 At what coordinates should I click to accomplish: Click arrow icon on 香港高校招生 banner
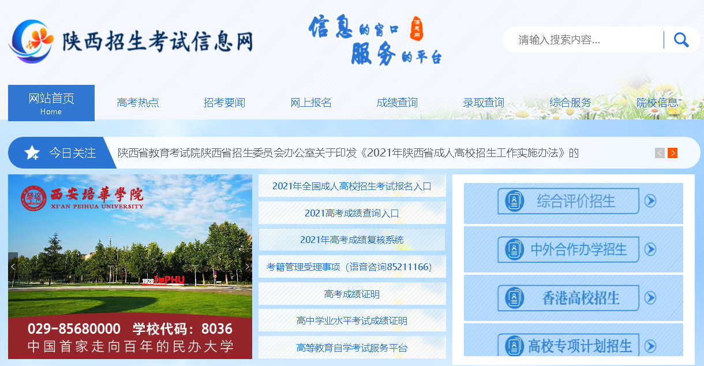(x=650, y=298)
